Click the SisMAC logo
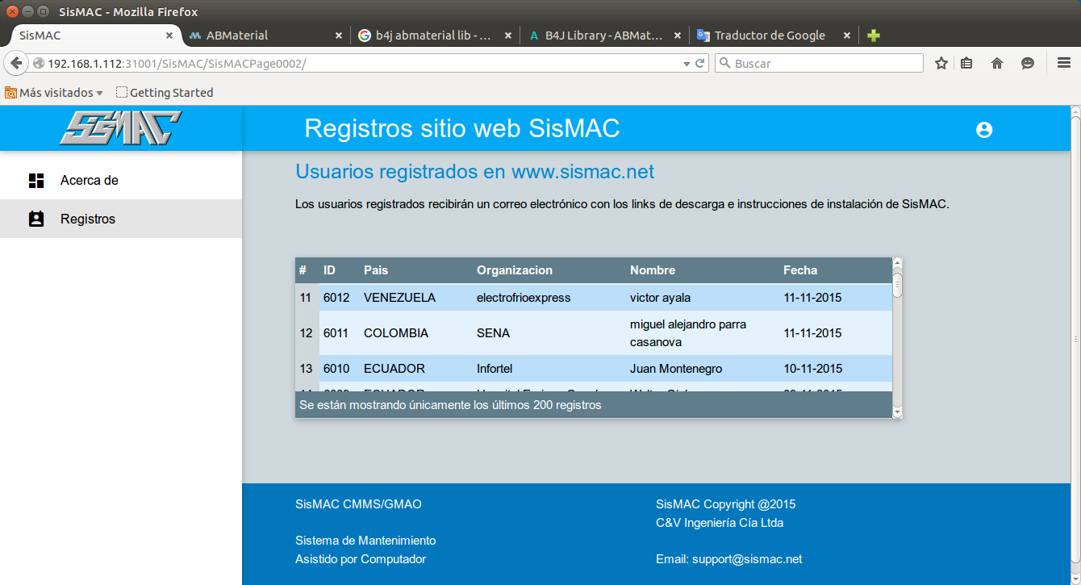 coord(120,127)
